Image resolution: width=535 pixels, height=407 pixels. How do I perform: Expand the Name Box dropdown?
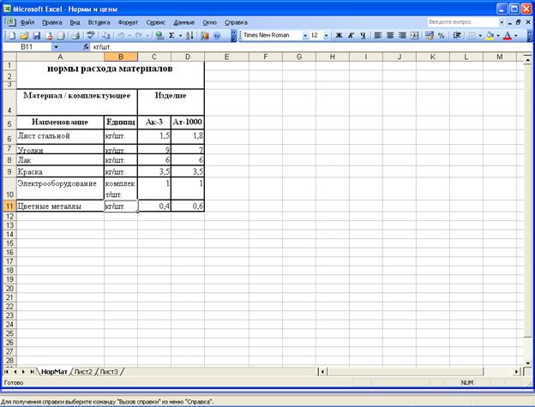pyautogui.click(x=56, y=47)
